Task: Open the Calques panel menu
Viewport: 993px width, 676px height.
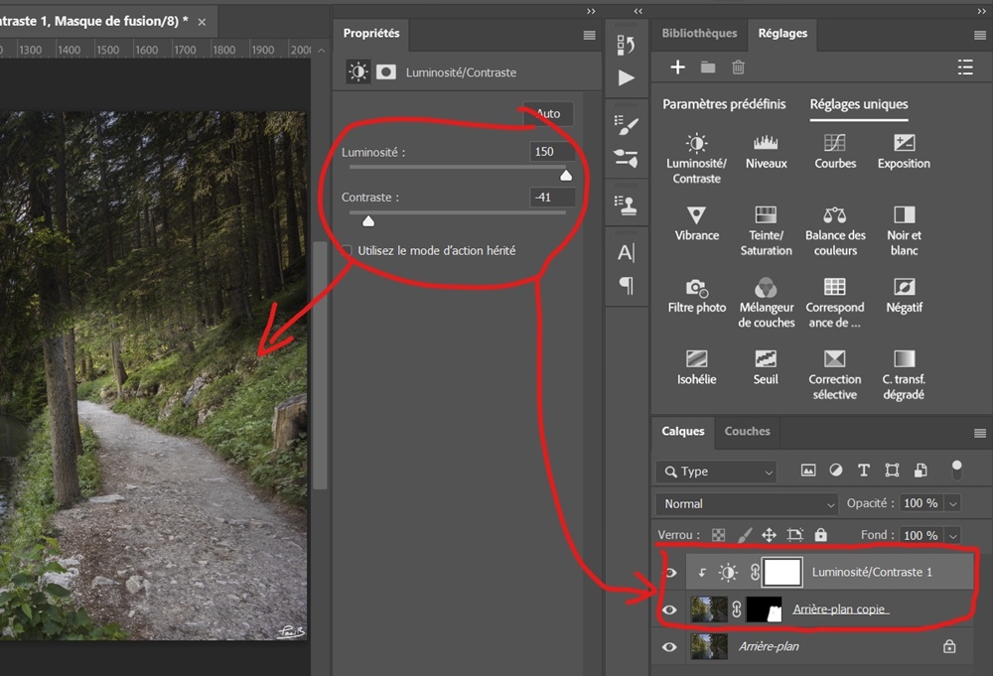Action: (x=980, y=433)
